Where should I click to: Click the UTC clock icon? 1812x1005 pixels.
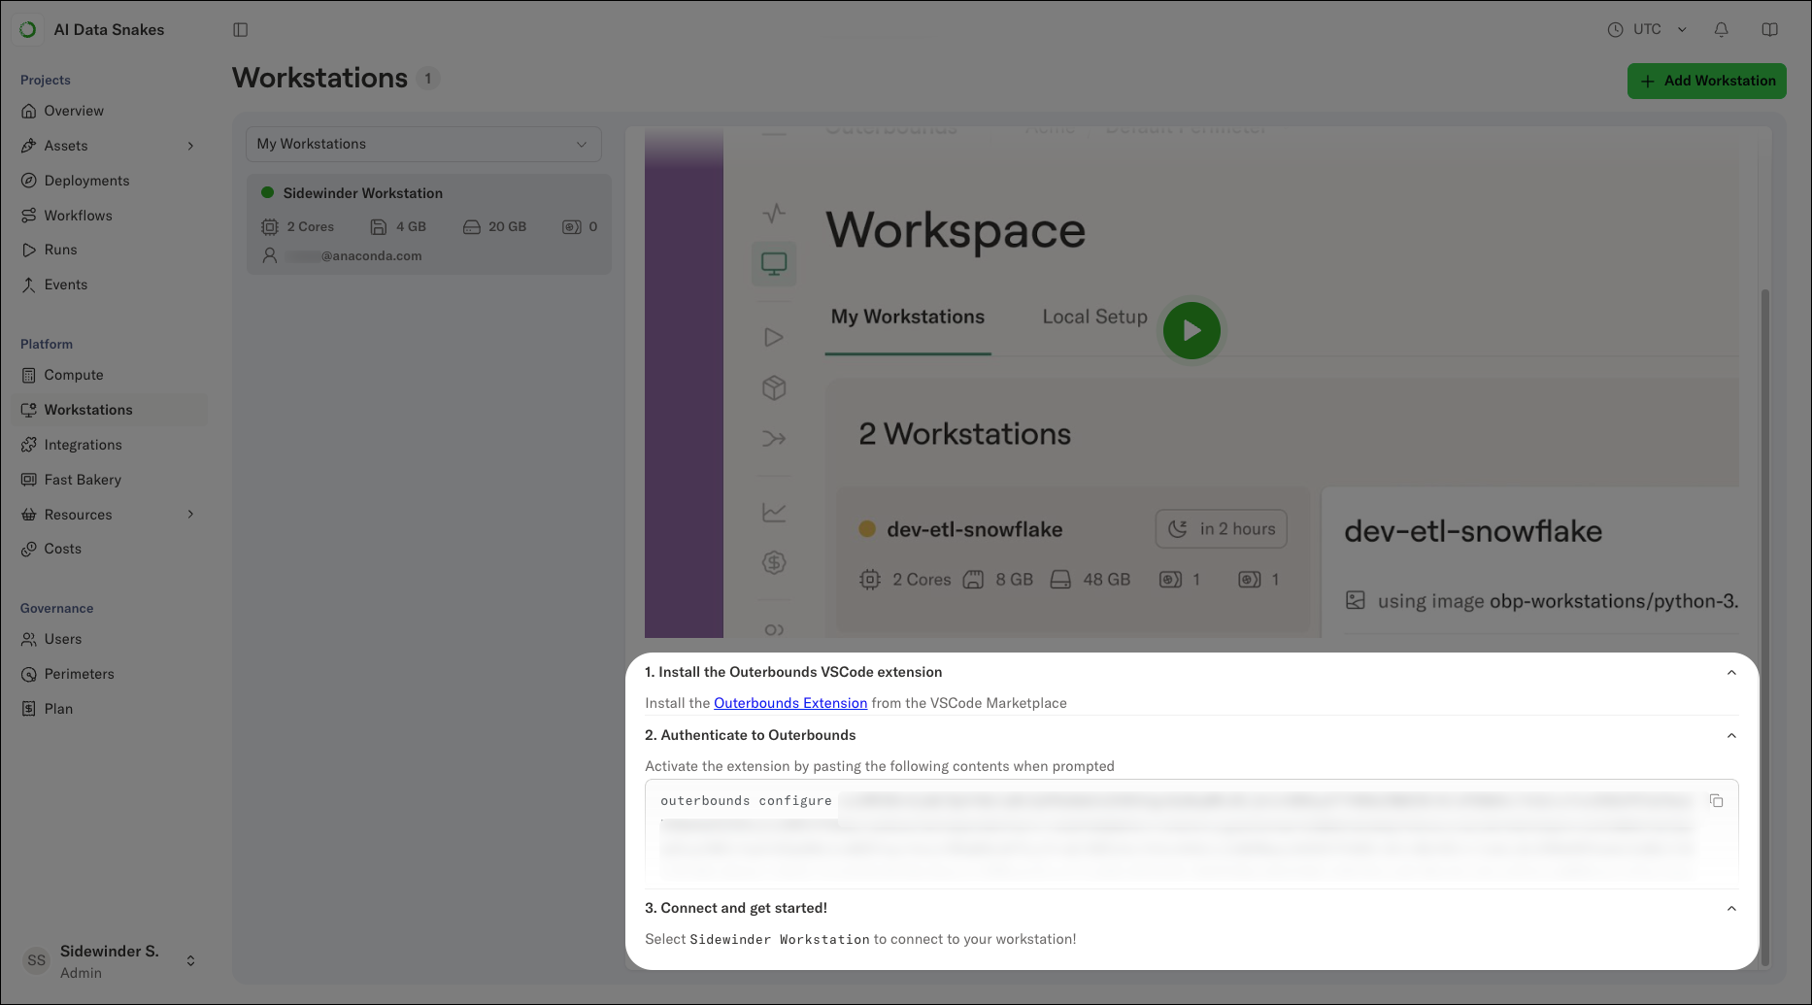coord(1615,30)
